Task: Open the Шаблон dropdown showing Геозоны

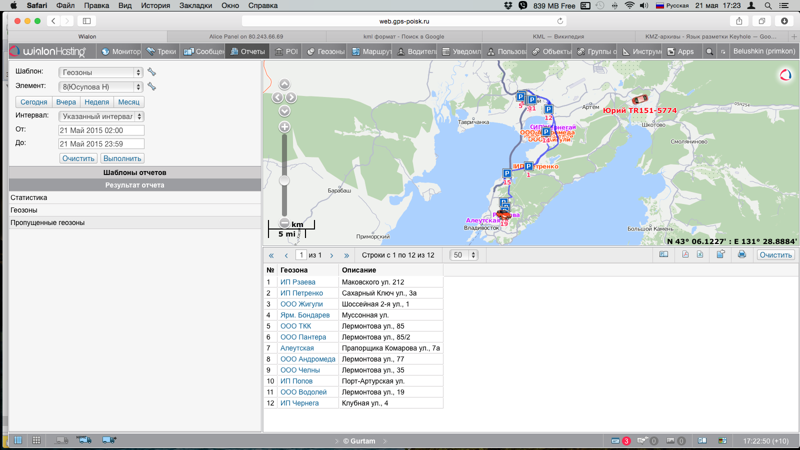Action: pyautogui.click(x=101, y=72)
